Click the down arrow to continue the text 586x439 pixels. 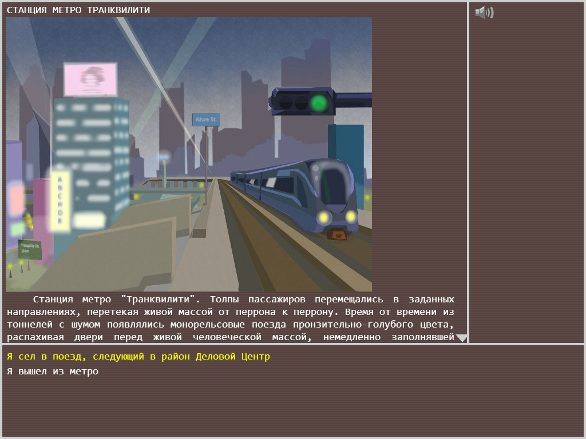pos(462,338)
